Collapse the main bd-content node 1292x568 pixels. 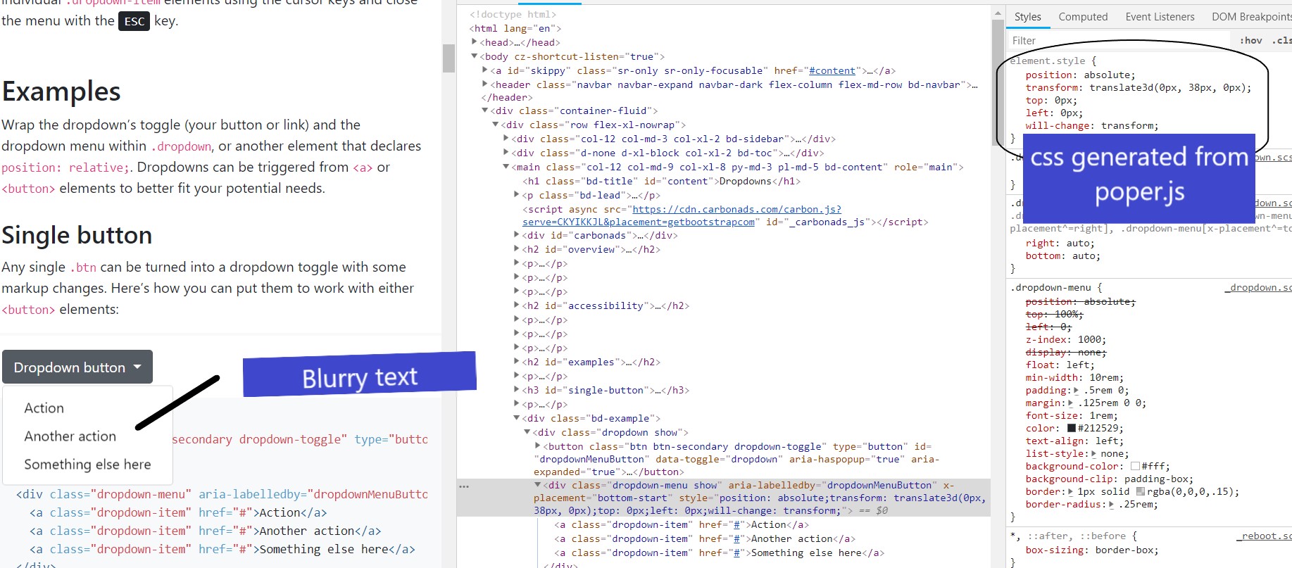point(506,167)
